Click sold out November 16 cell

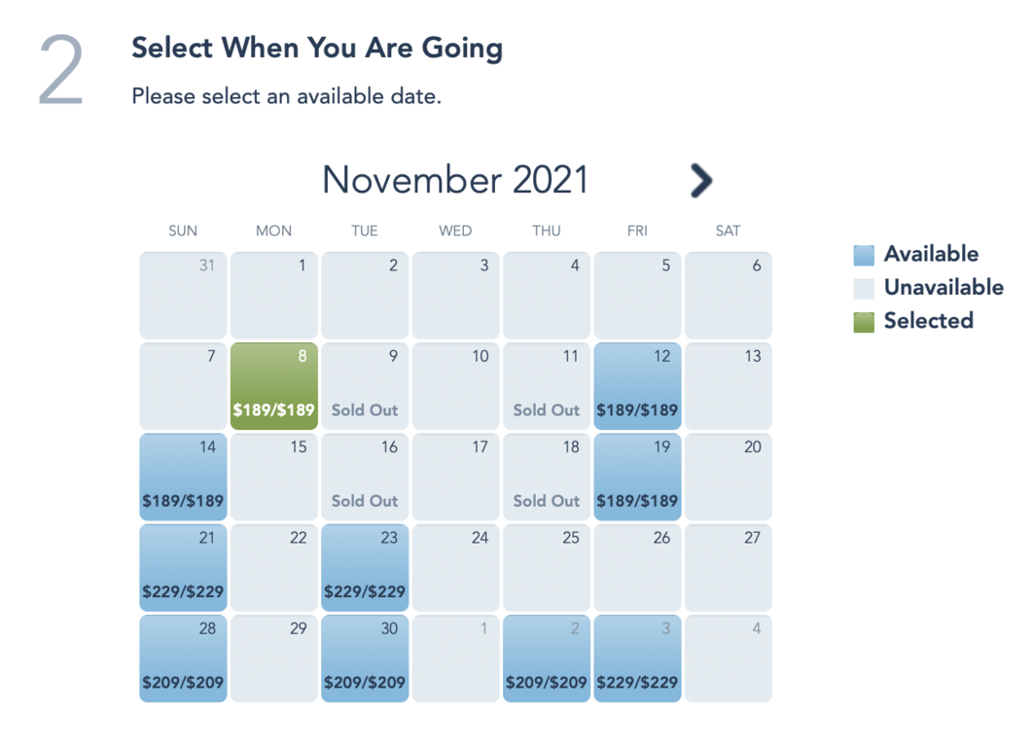(x=365, y=477)
